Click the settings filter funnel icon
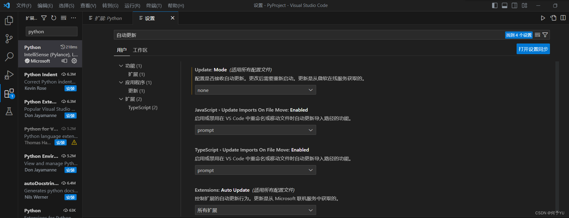 coord(545,35)
